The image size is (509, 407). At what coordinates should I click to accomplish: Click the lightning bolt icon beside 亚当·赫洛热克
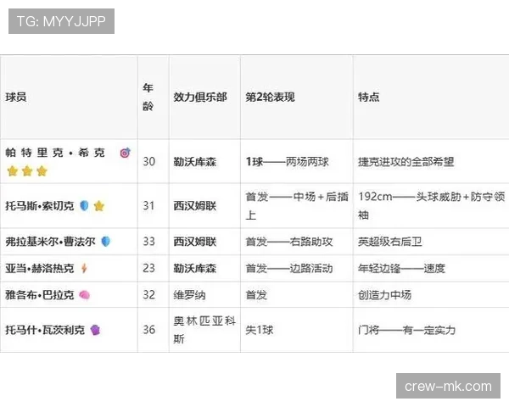tap(84, 269)
